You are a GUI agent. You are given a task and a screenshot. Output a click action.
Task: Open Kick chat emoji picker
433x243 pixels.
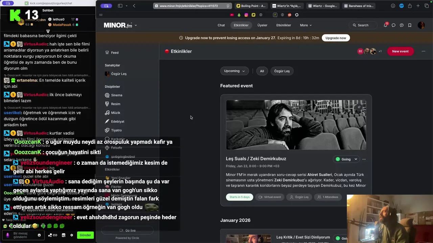coord(39,235)
